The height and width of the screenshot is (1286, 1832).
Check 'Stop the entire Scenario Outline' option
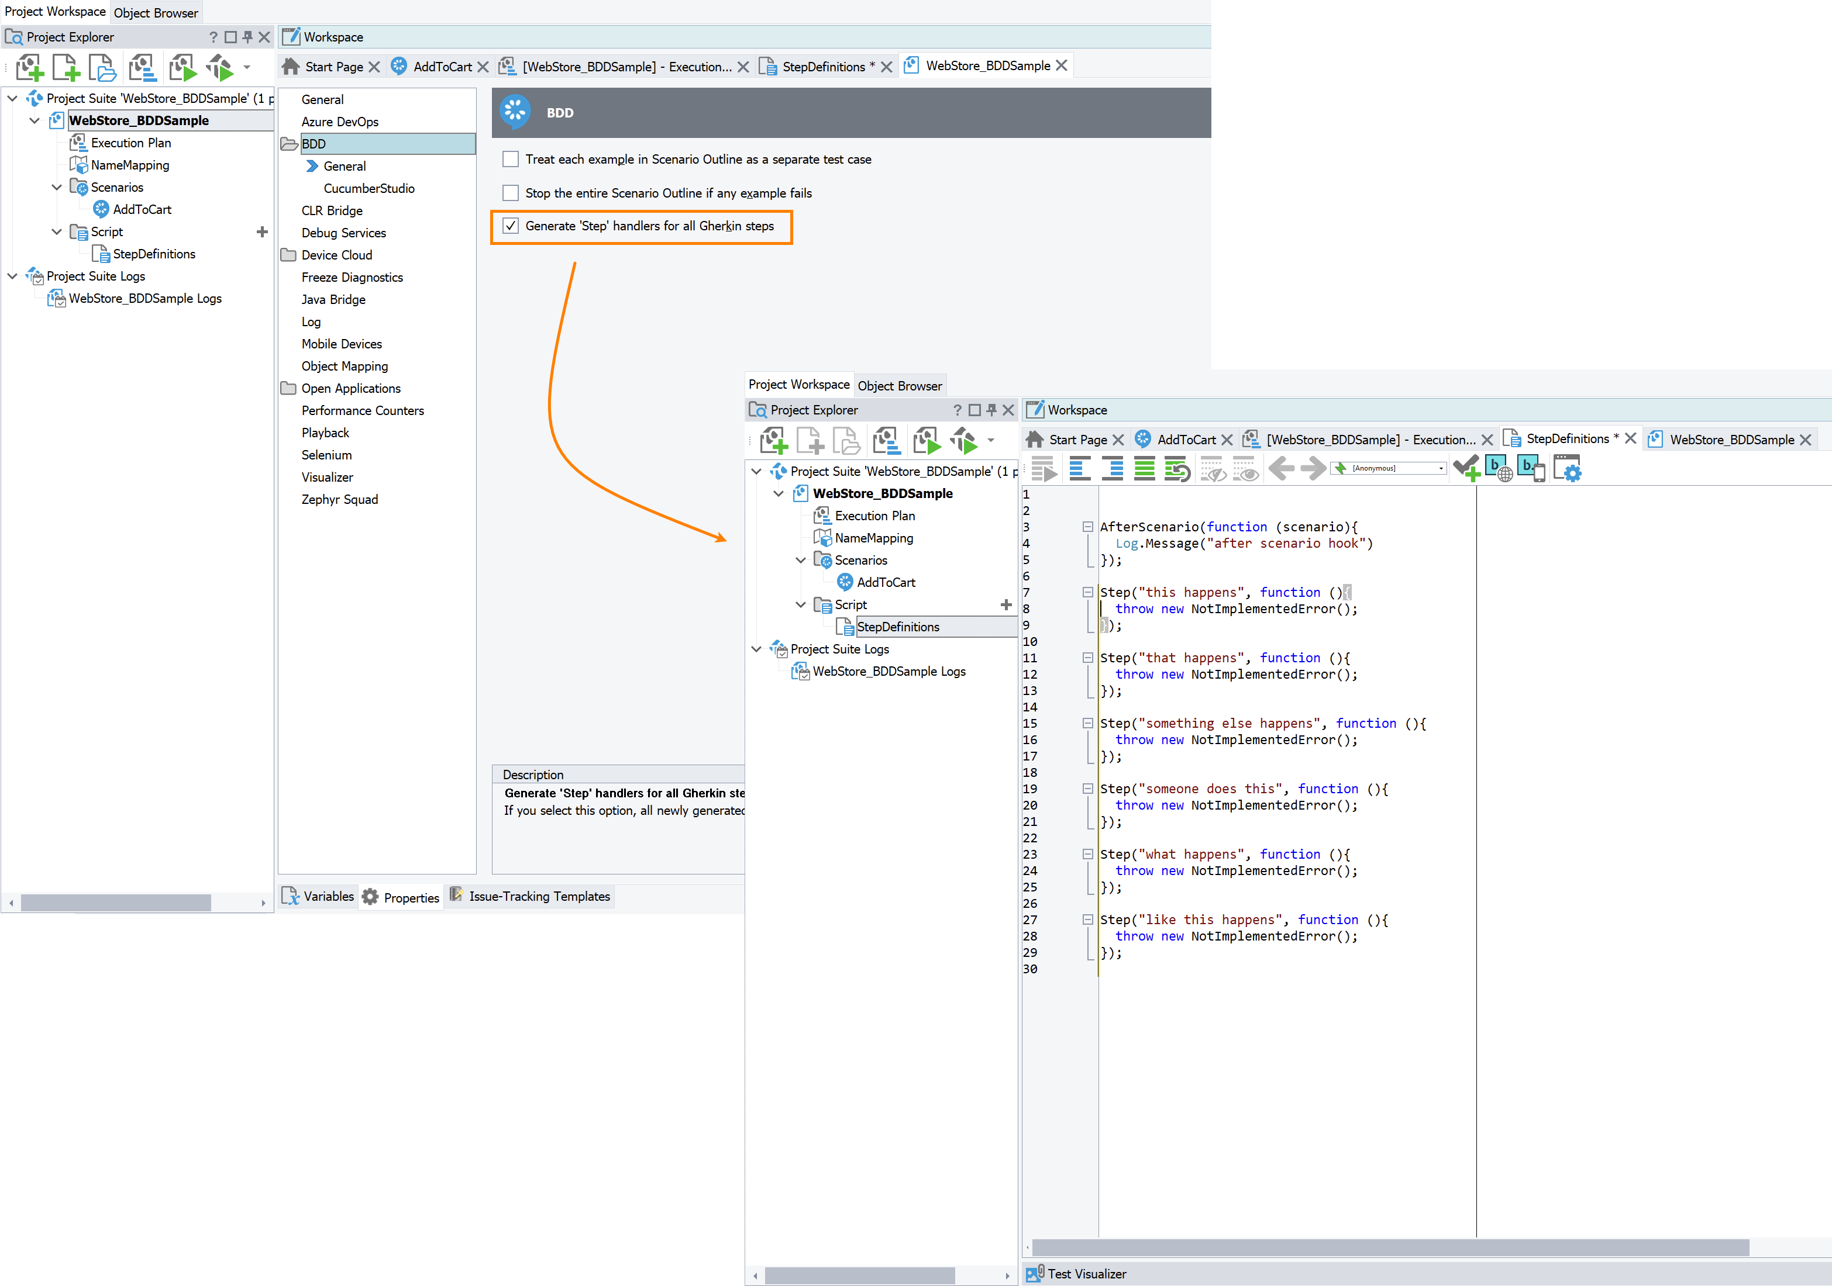click(x=511, y=193)
